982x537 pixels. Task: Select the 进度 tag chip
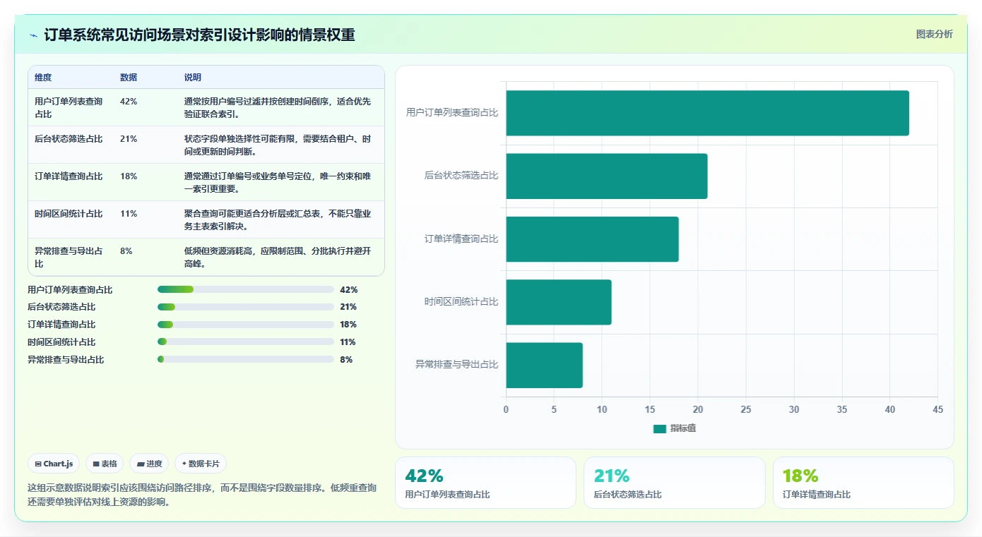click(x=150, y=464)
